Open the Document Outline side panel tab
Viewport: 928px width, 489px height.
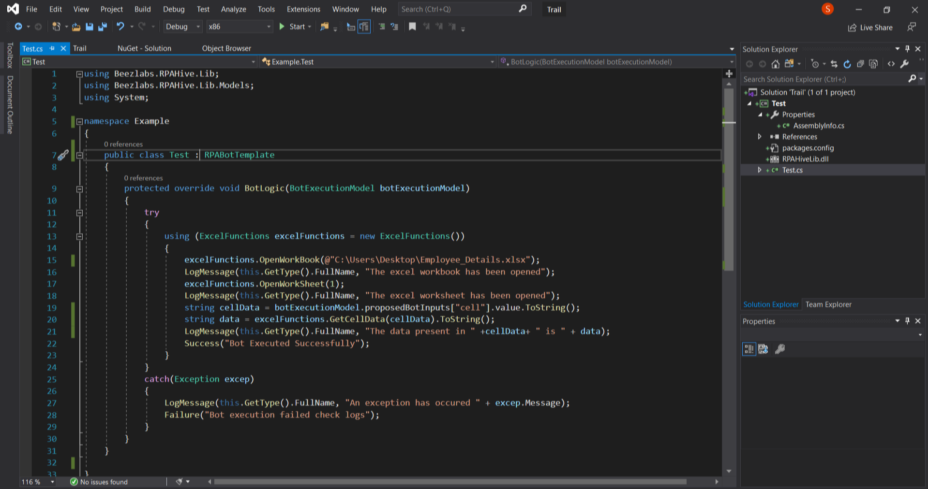coord(10,105)
